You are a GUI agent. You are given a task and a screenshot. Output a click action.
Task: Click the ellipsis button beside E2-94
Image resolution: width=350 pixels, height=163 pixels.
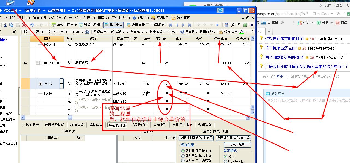pos(61,83)
